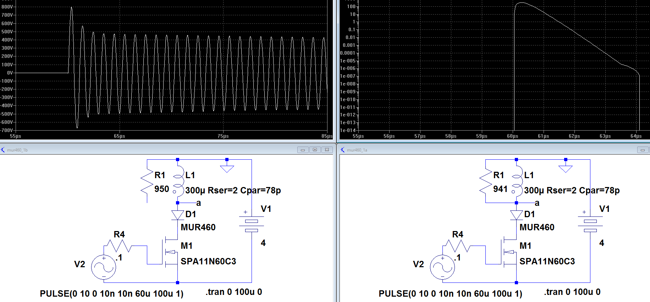Viewport: 650px width, 302px height.
Task: Select inductor L1 symbol in mur460_1a schematic
Action: point(517,181)
